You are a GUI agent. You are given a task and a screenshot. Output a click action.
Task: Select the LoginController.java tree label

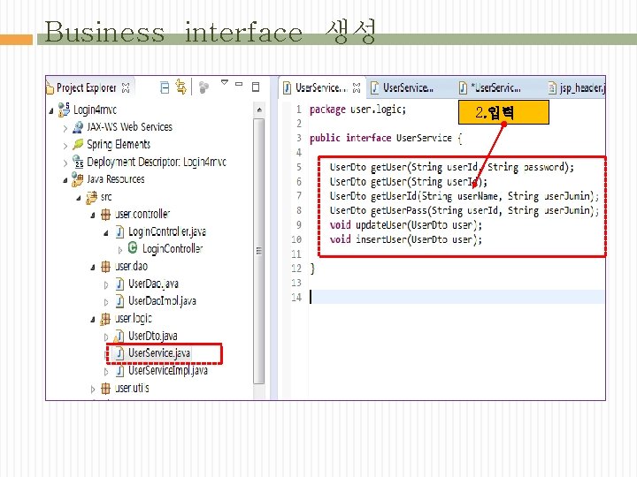pos(167,231)
